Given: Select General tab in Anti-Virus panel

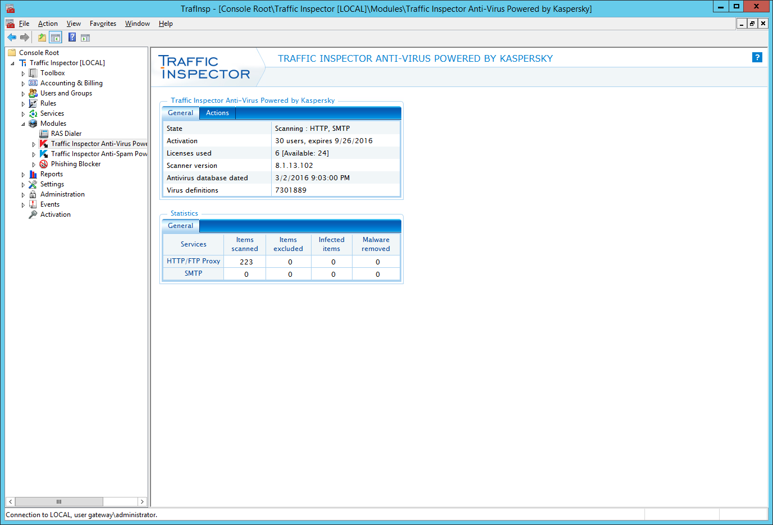Looking at the screenshot, I should [x=180, y=113].
